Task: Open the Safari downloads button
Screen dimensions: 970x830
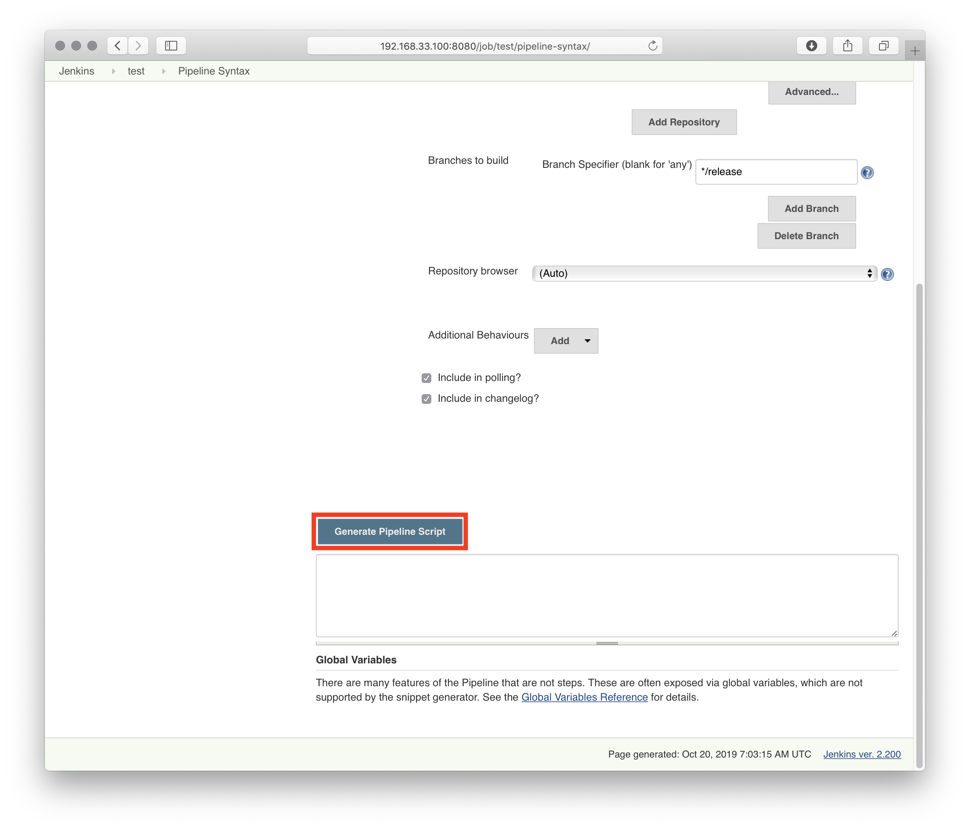Action: [811, 45]
